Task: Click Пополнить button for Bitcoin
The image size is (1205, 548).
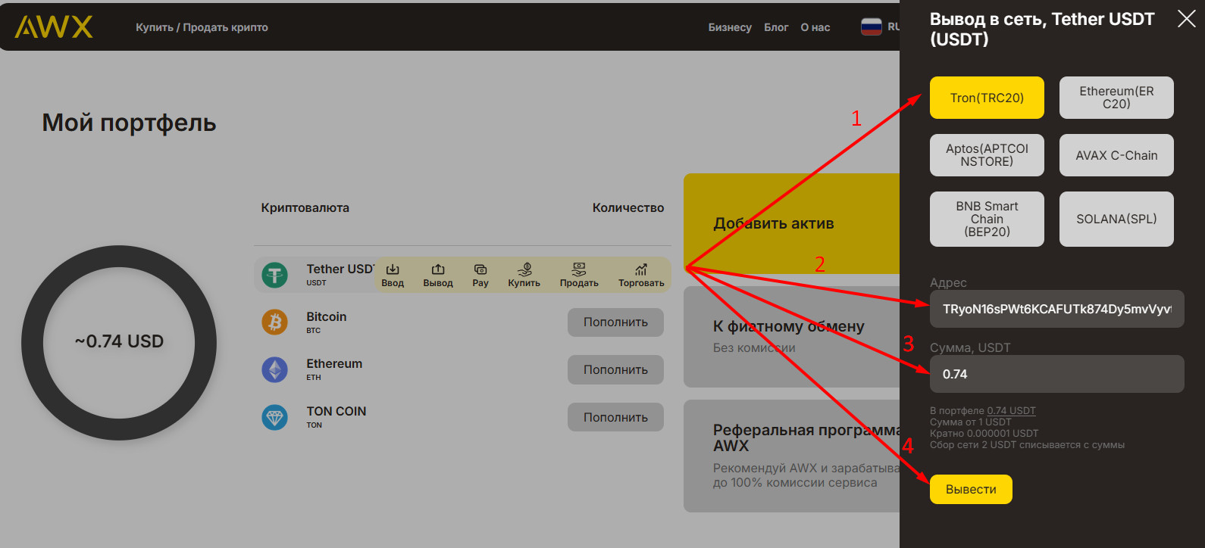Action: click(615, 322)
